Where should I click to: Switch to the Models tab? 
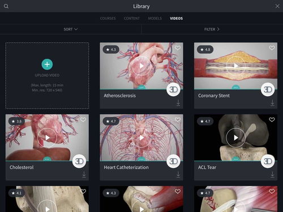tap(155, 19)
